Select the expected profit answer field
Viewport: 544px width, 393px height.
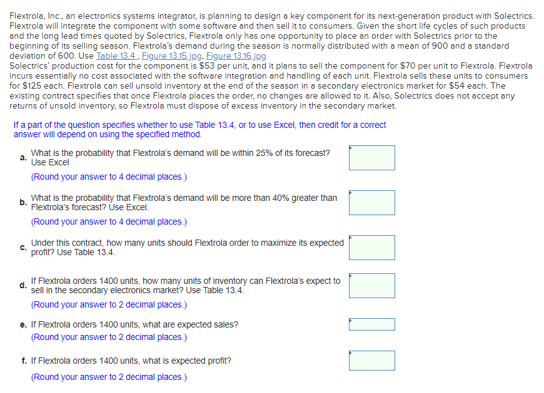click(x=372, y=361)
